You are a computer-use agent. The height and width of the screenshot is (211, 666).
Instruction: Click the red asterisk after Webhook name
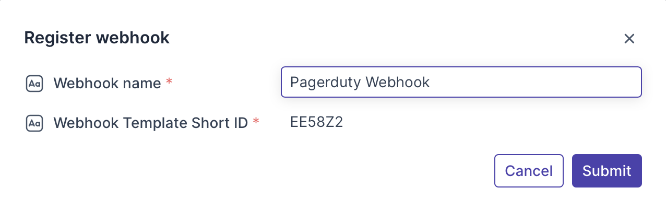[169, 83]
